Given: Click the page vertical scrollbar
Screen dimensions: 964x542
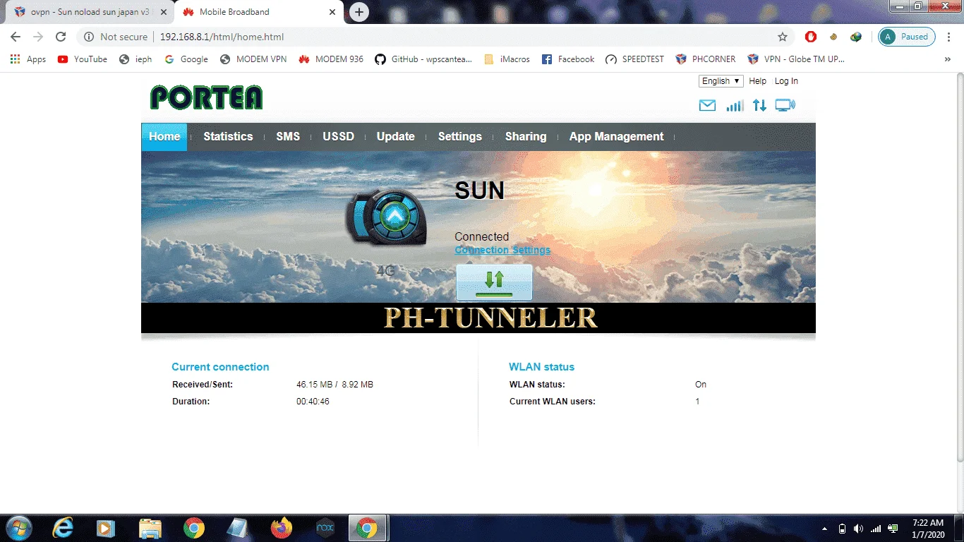Looking at the screenshot, I should pos(959,268).
